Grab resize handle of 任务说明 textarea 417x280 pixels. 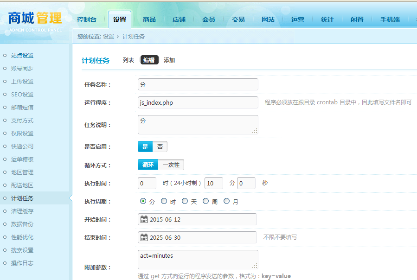255,131
